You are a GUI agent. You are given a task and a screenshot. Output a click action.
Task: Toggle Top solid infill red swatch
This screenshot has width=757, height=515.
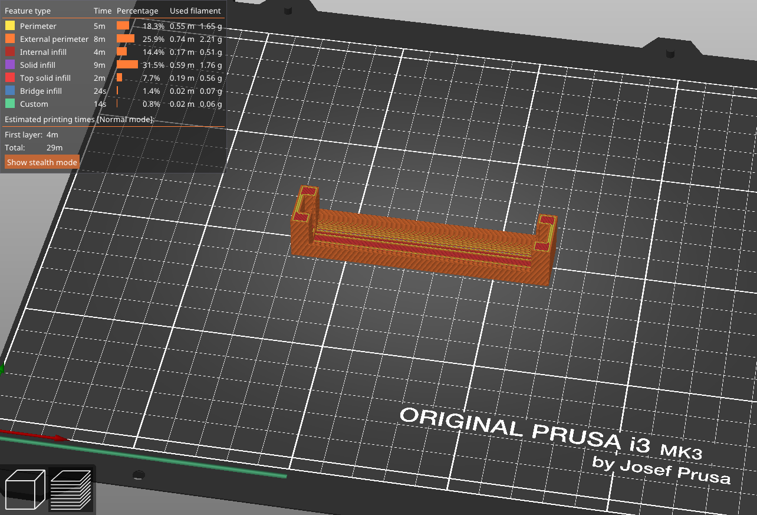click(10, 78)
